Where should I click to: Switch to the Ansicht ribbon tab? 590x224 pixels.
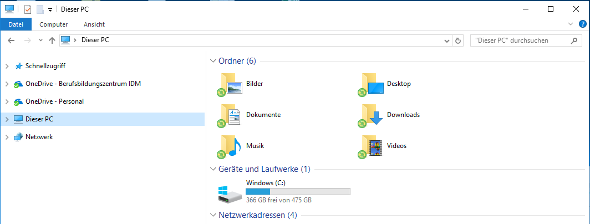point(94,24)
